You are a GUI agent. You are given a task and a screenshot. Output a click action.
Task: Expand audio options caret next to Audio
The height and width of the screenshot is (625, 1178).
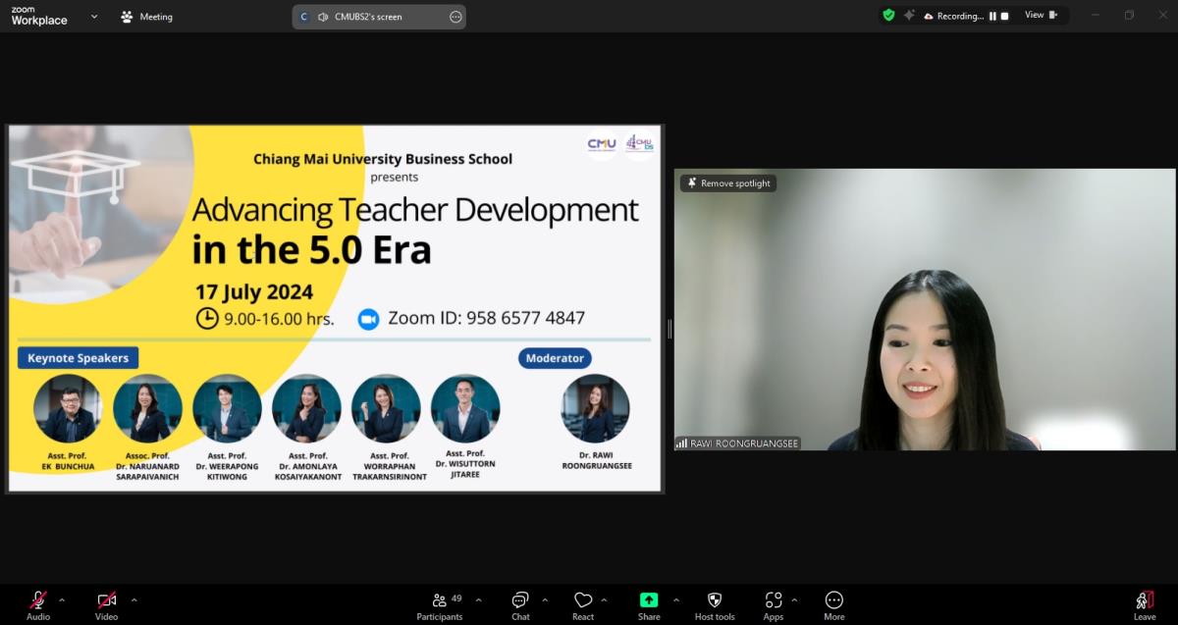click(x=62, y=599)
